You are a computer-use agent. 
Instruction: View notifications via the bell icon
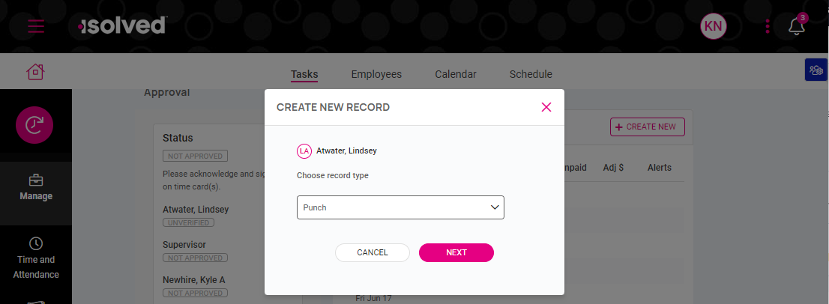(797, 25)
